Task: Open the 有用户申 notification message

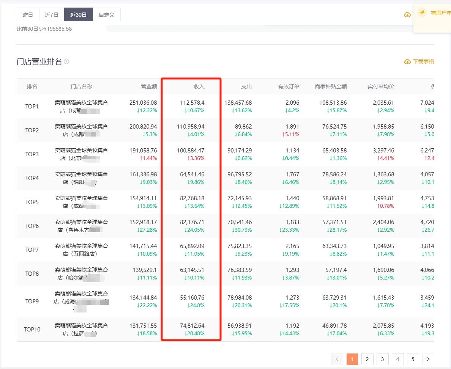Action: click(x=441, y=13)
